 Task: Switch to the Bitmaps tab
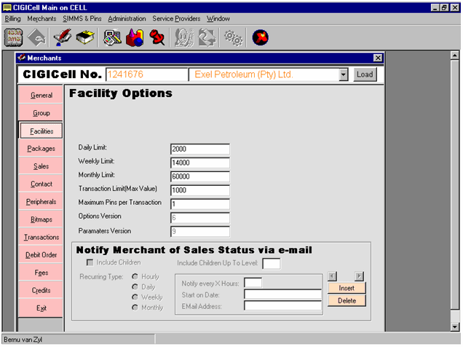41,219
